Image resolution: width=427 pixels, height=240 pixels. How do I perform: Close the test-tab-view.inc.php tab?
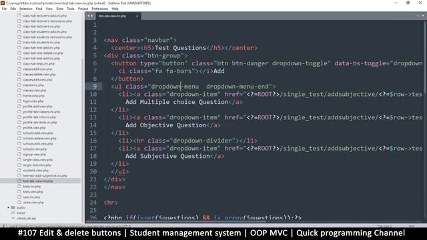(137, 16)
